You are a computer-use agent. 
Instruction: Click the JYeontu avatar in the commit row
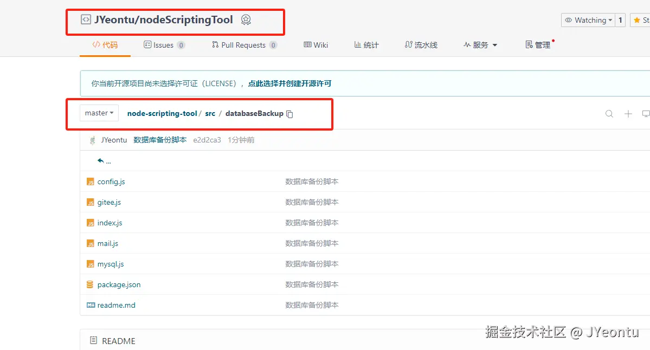93,140
